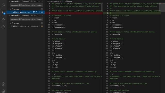Click '#wwwroot/' line in right diff pane
Viewport: 165px width, 93px height.
point(114,79)
